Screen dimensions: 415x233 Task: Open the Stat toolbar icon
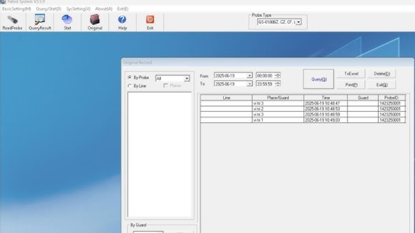click(67, 21)
